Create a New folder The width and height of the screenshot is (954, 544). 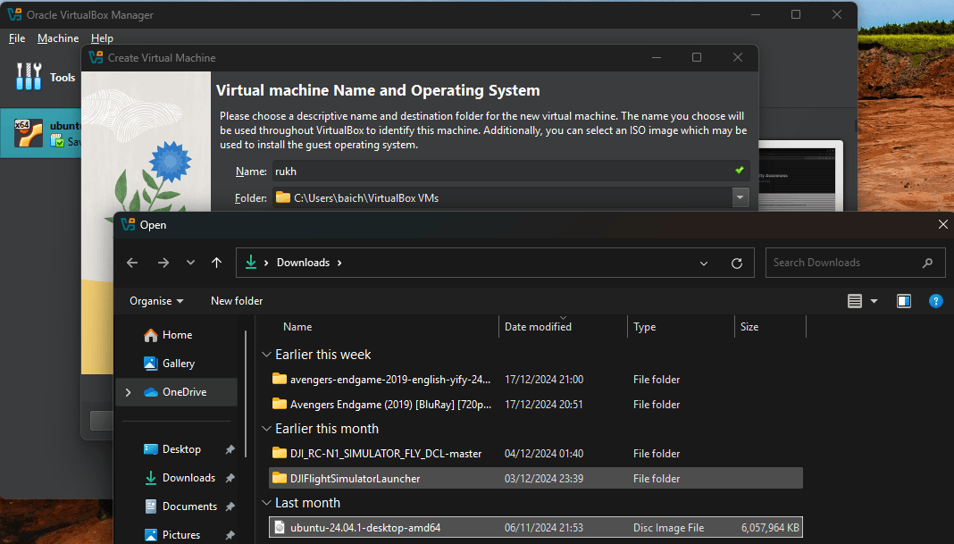(x=237, y=301)
